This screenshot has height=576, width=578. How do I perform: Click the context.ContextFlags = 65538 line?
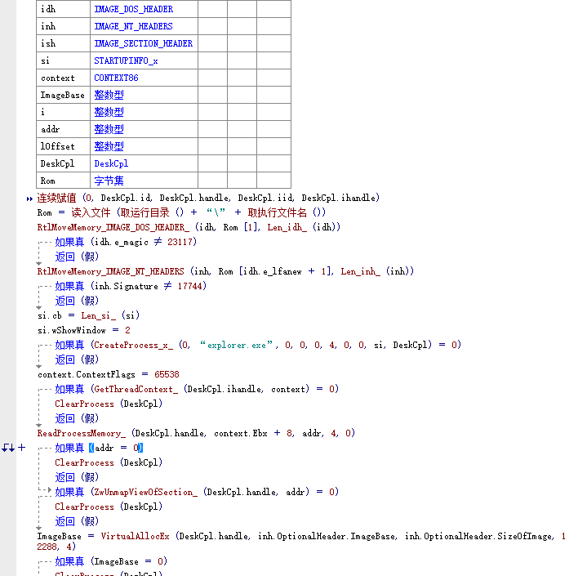(109, 374)
